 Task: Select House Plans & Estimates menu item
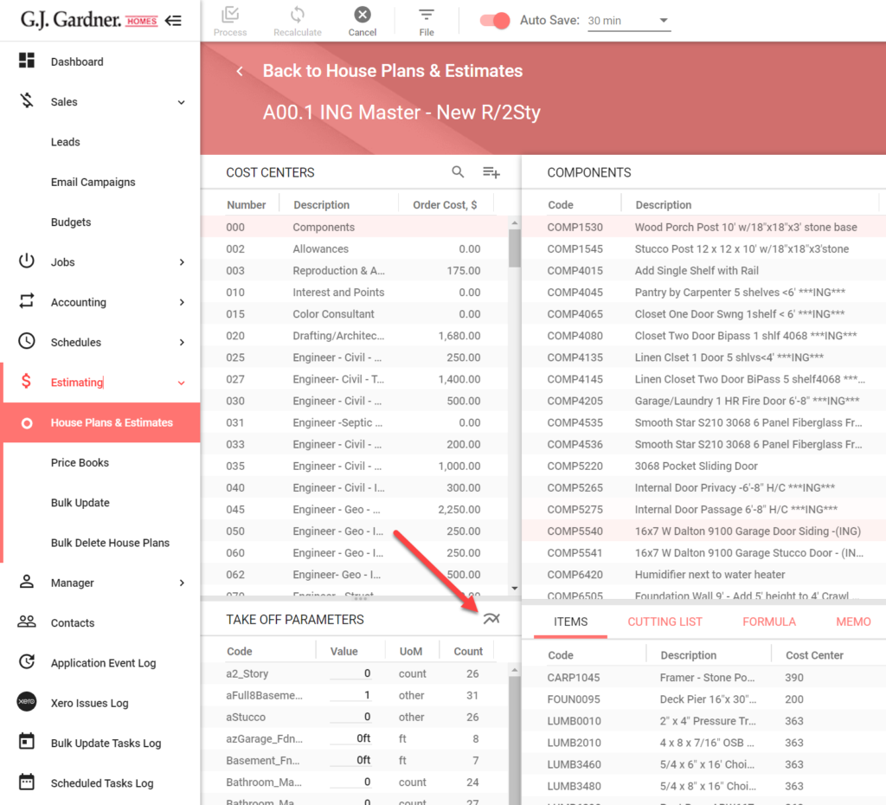pos(102,422)
